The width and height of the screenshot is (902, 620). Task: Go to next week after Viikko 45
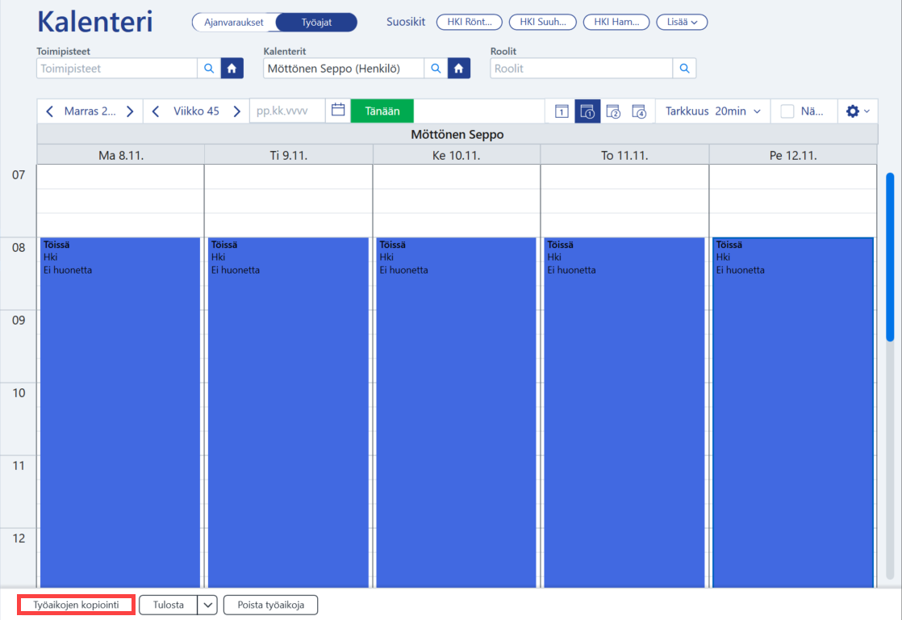(236, 111)
